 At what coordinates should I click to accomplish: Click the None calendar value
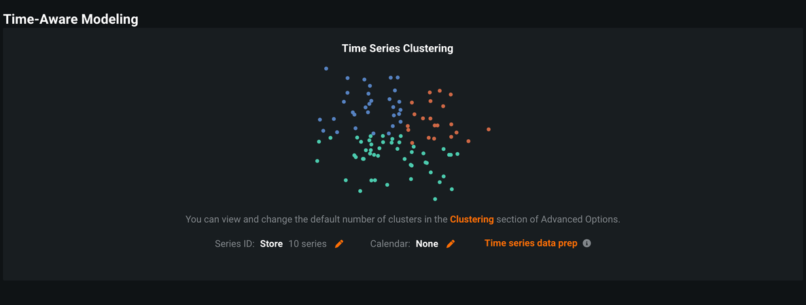[x=427, y=244]
